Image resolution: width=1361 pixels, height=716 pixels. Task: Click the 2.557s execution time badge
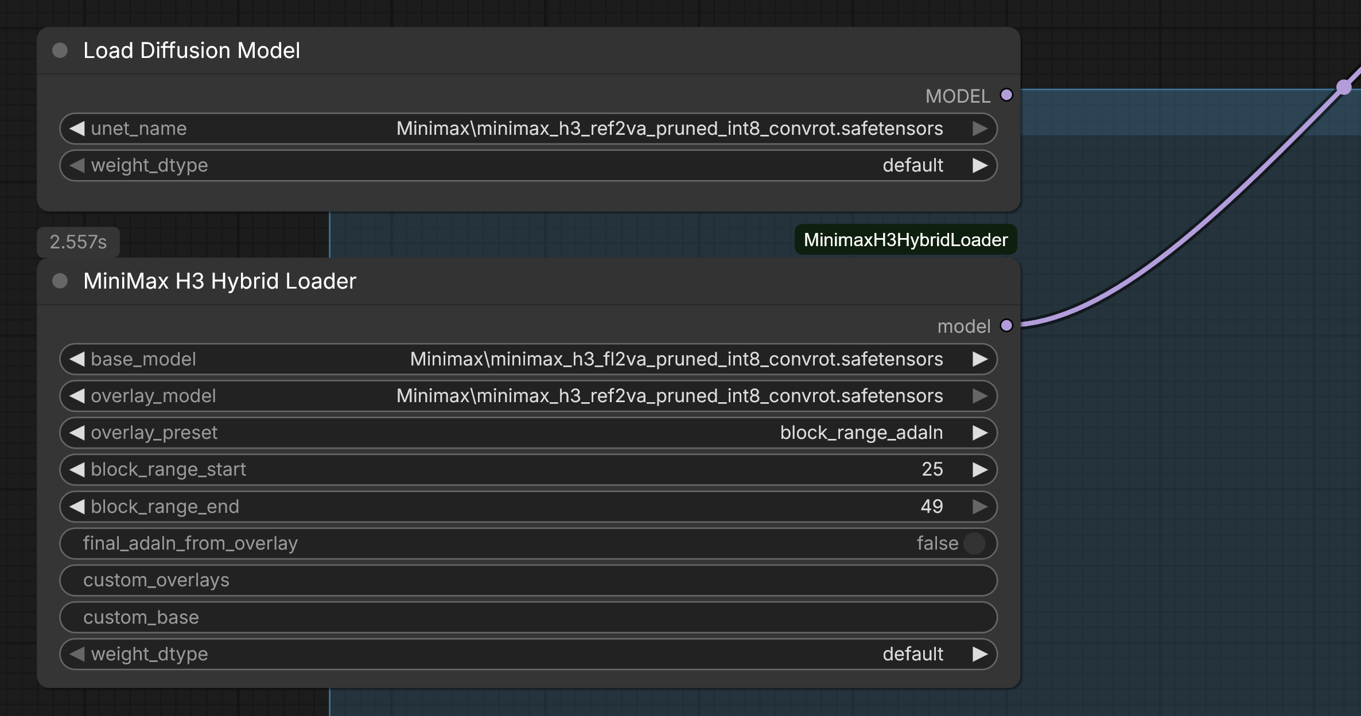click(x=78, y=242)
